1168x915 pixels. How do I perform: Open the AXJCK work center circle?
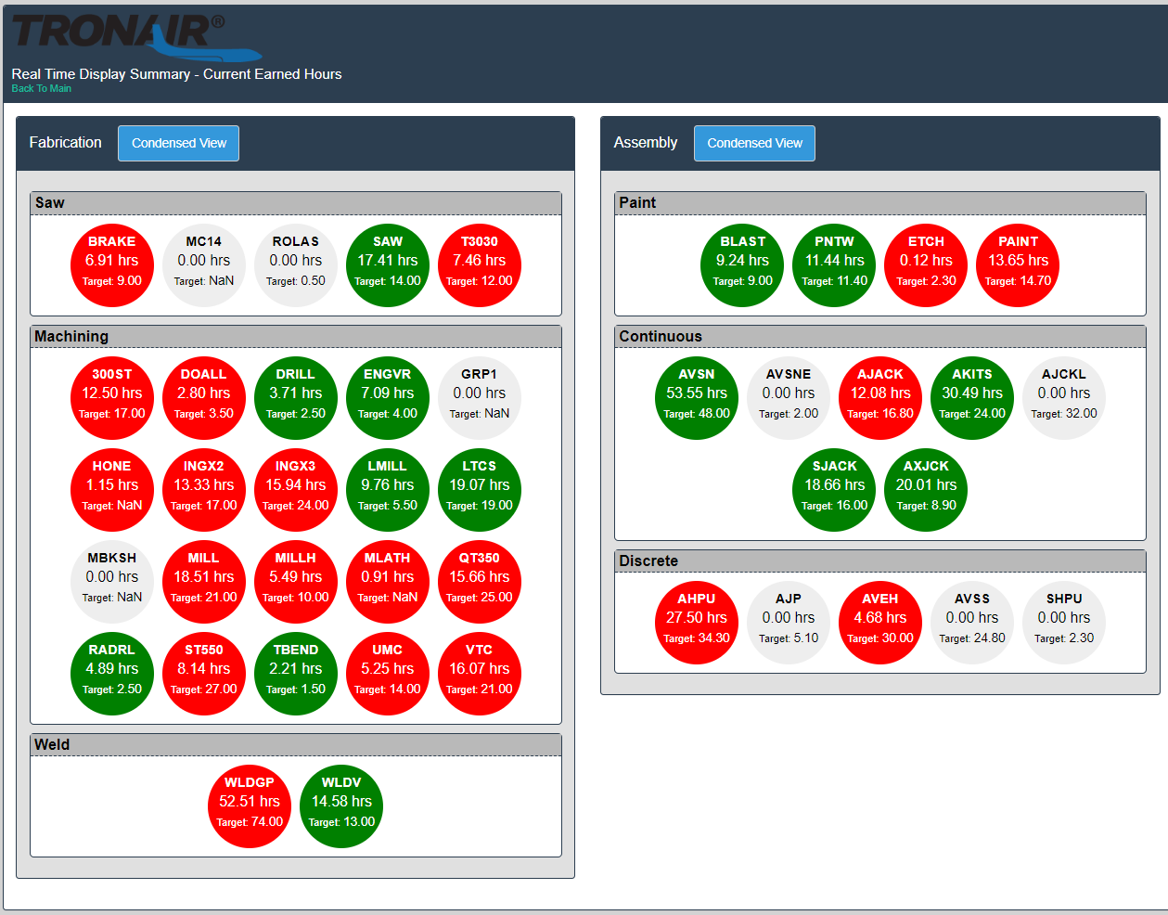[927, 490]
